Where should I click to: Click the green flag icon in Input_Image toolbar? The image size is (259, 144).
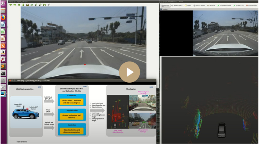[32, 5]
